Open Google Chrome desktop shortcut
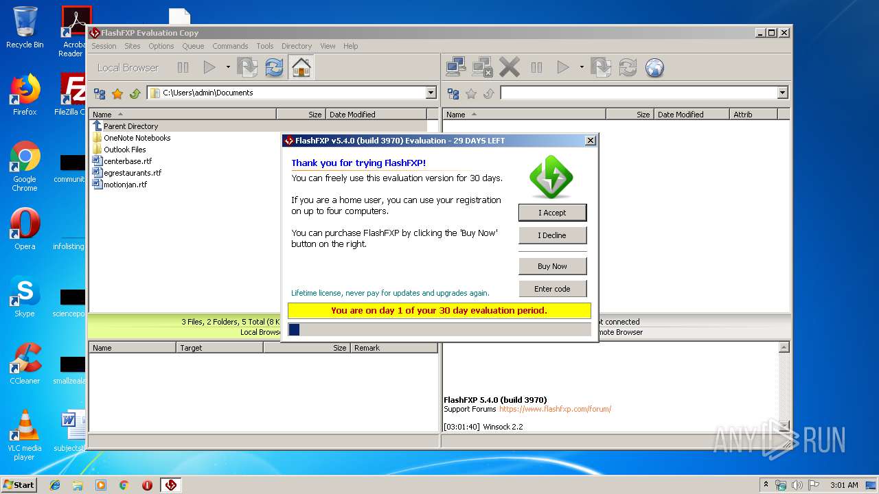The width and height of the screenshot is (879, 494). click(x=25, y=167)
